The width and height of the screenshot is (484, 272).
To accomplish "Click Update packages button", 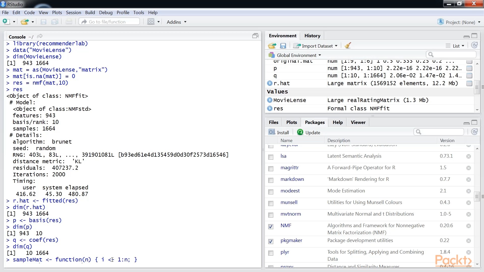I will click(309, 132).
